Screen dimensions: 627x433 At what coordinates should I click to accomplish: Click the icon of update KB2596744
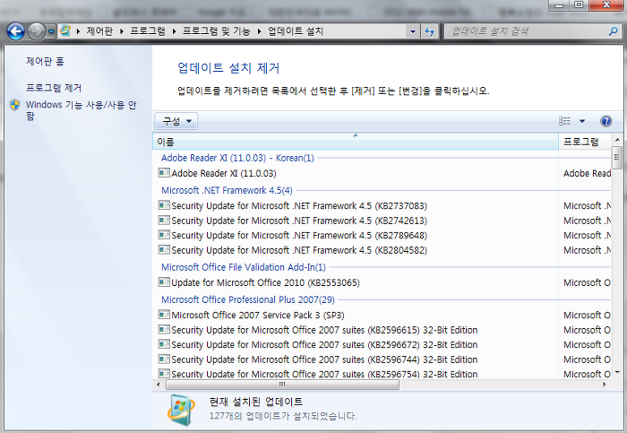pos(164,359)
